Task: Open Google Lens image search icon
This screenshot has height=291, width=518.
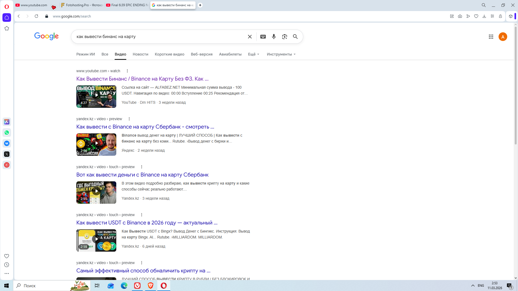Action: [x=284, y=37]
